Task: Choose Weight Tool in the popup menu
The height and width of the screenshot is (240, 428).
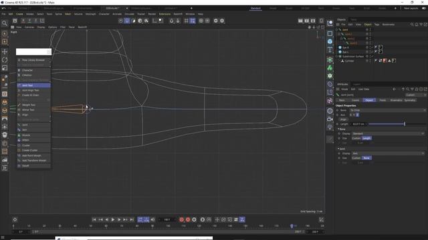Action: tap(33, 105)
